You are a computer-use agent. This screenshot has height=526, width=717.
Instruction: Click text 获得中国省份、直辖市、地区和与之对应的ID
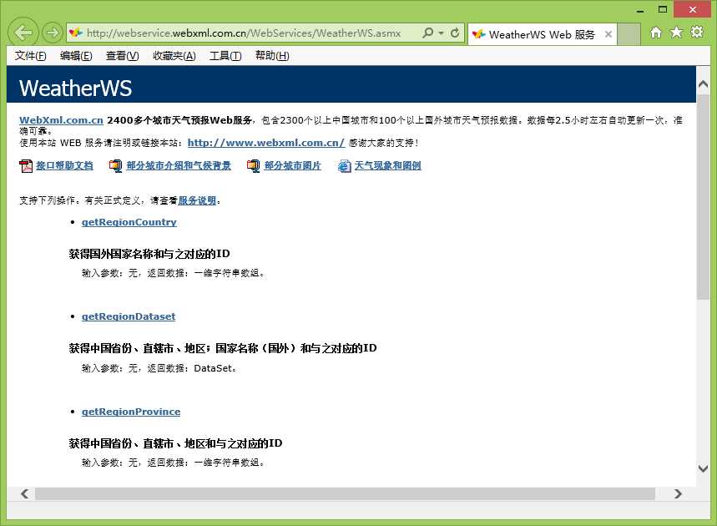click(x=175, y=443)
